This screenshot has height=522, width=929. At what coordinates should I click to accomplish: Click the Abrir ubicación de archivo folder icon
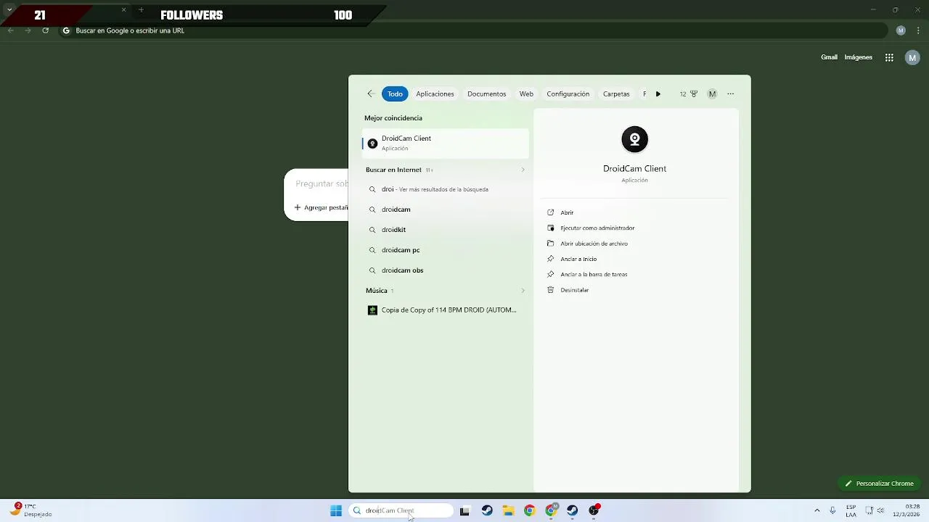(x=550, y=244)
